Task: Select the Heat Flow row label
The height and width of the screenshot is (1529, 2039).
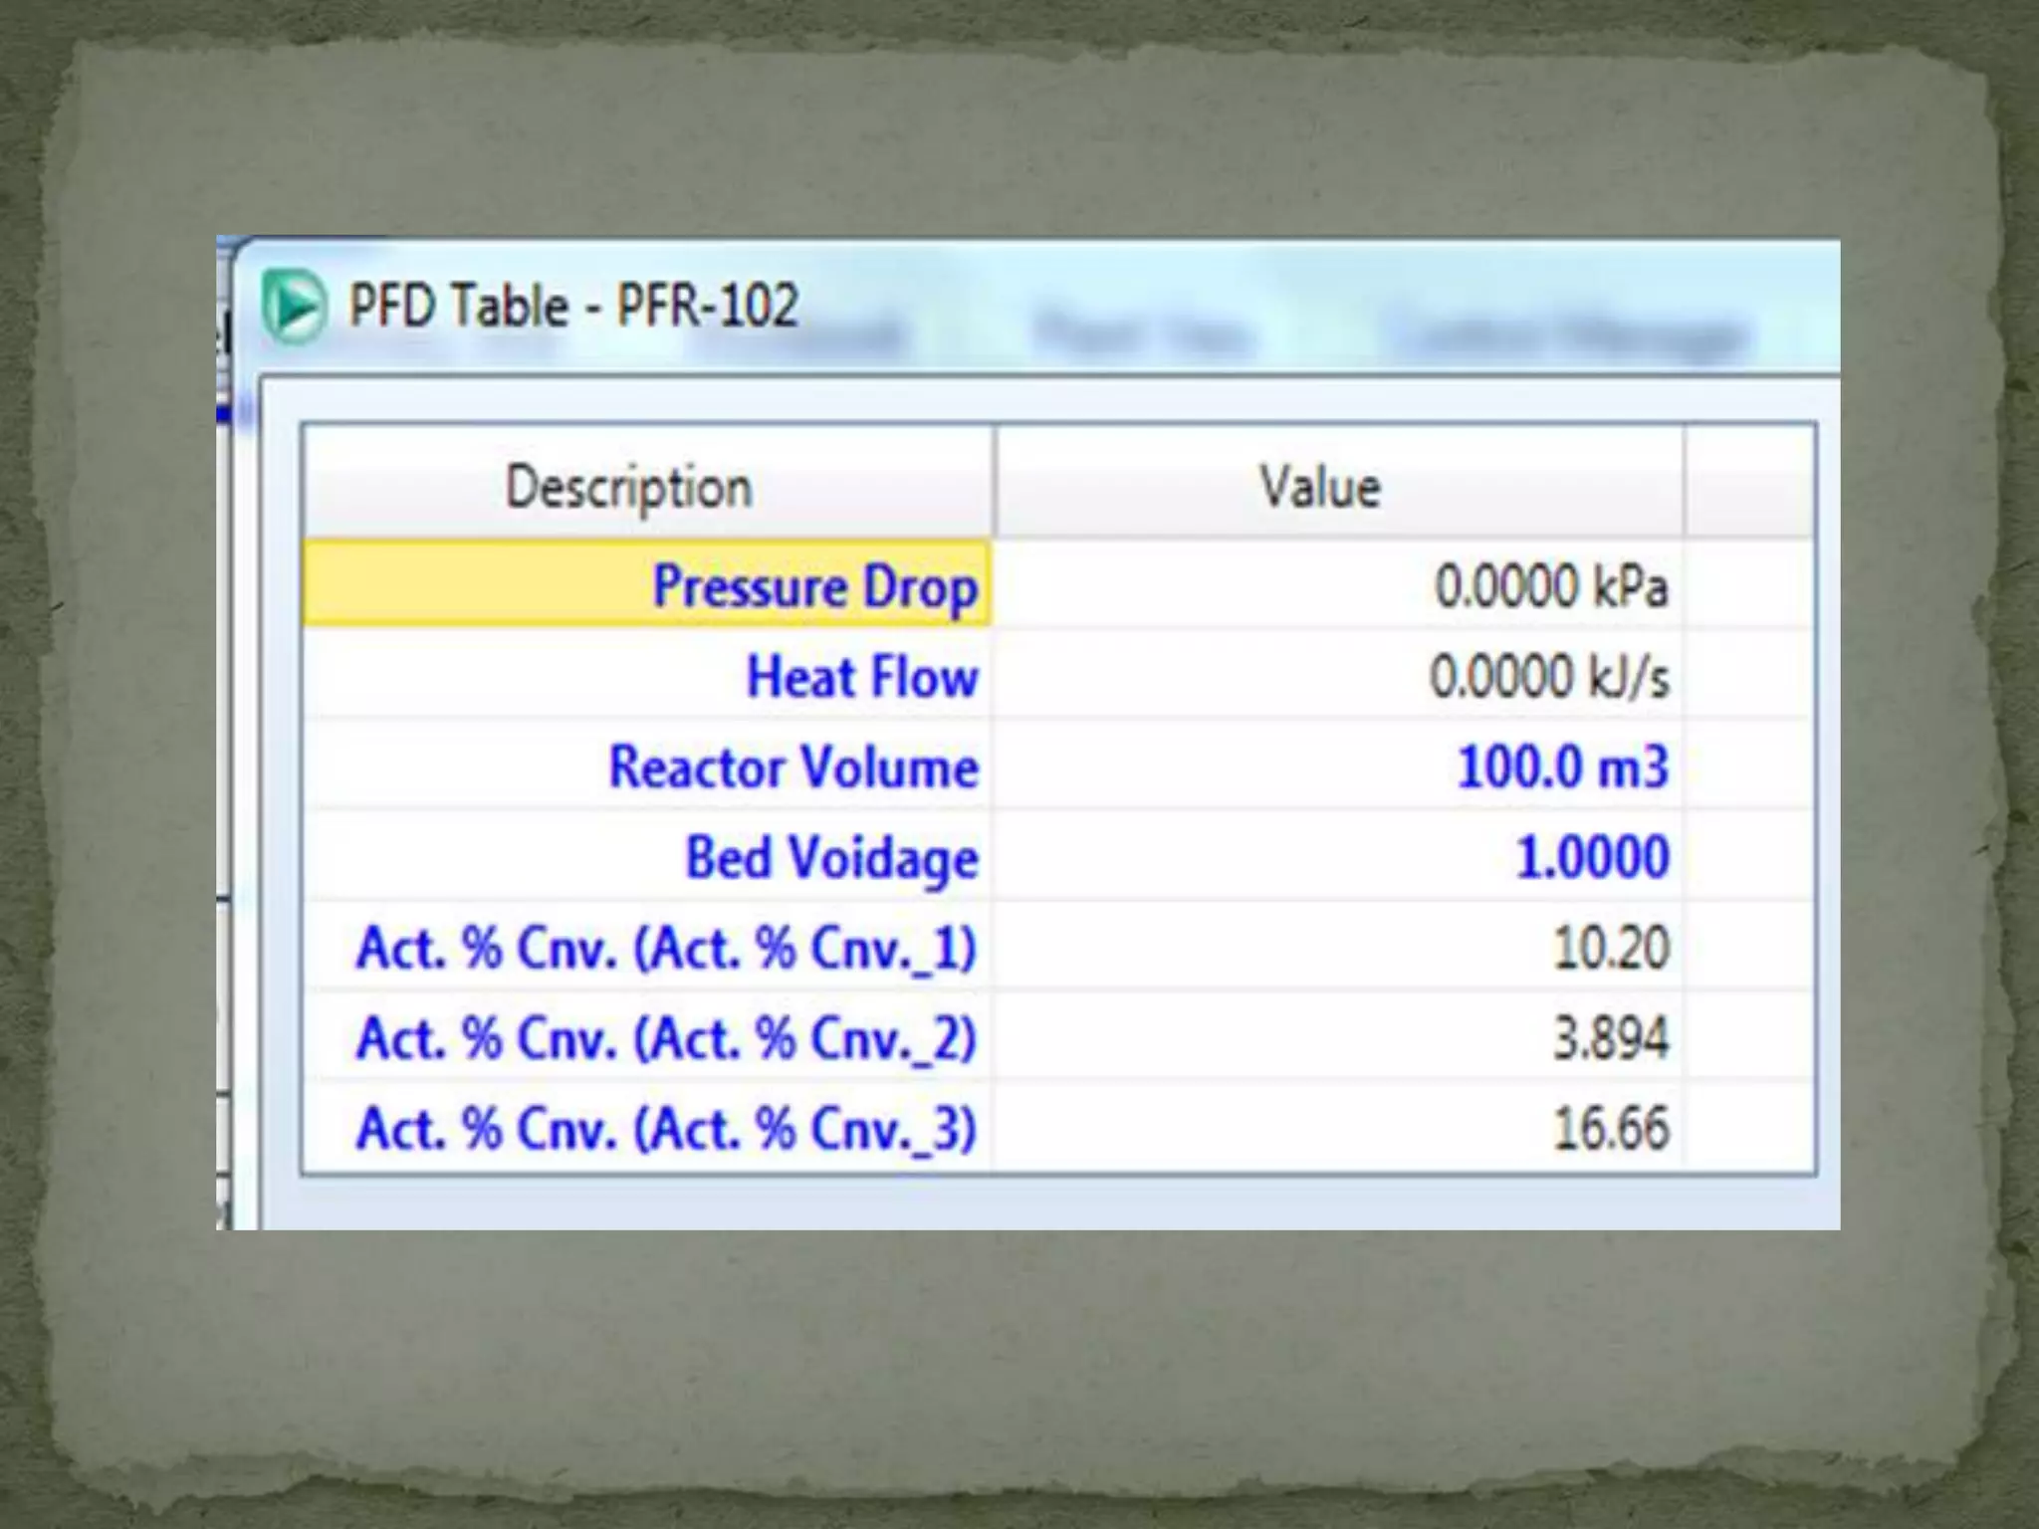Action: click(862, 676)
